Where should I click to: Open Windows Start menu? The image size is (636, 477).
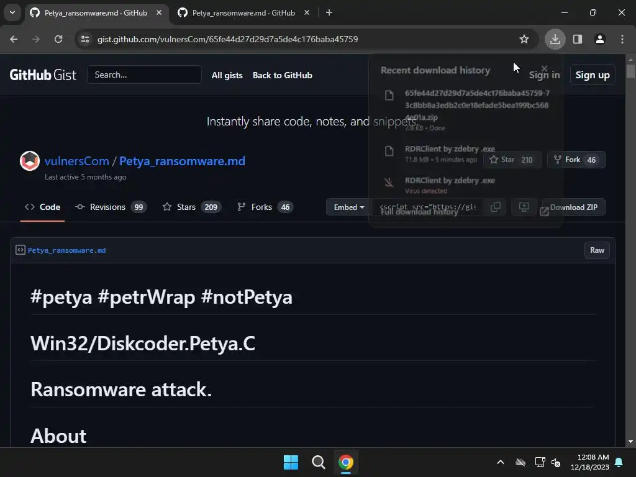291,462
